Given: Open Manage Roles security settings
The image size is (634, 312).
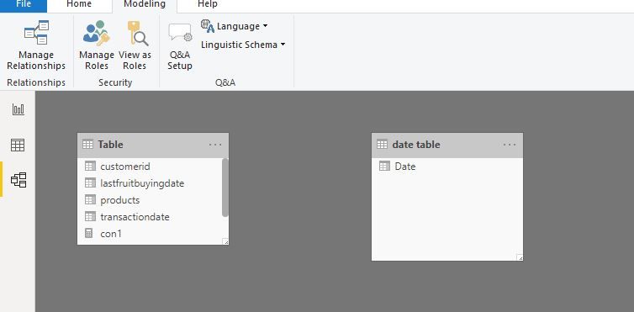Looking at the screenshot, I should (x=97, y=45).
